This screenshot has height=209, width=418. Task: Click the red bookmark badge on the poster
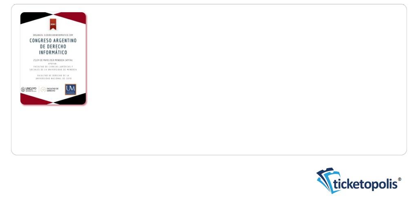click(x=53, y=24)
